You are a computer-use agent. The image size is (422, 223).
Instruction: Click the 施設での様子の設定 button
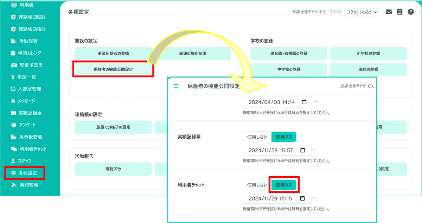tap(113, 127)
